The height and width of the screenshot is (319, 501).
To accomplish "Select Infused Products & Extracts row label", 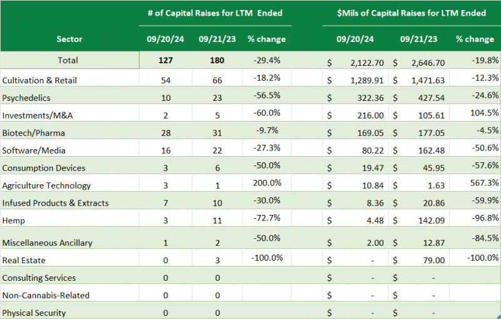I will (x=55, y=203).
